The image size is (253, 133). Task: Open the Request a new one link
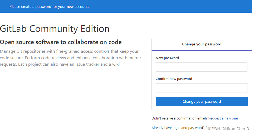(223, 118)
